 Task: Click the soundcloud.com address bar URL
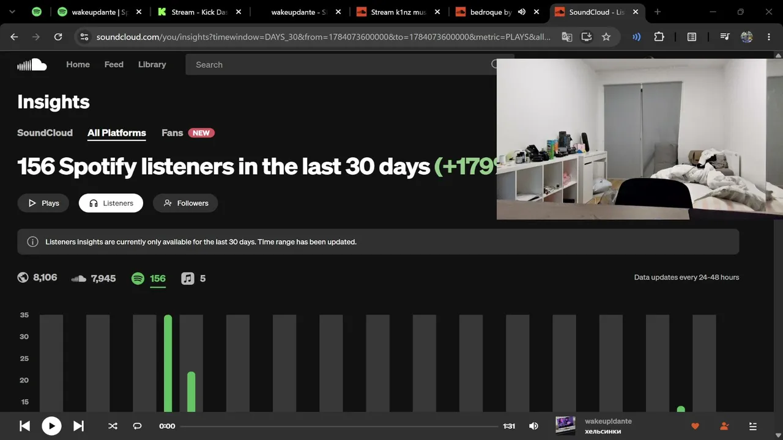pyautogui.click(x=324, y=37)
